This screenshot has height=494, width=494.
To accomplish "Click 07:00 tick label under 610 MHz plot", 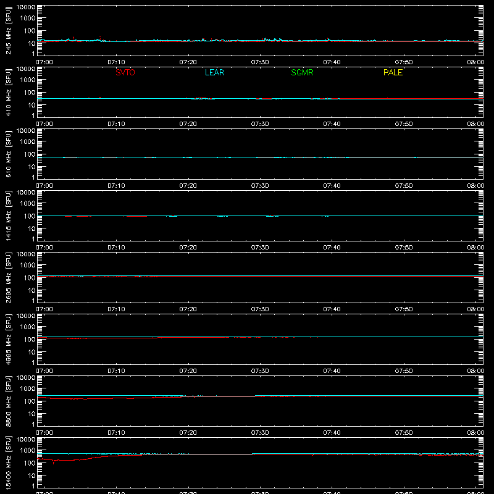I will point(44,186).
